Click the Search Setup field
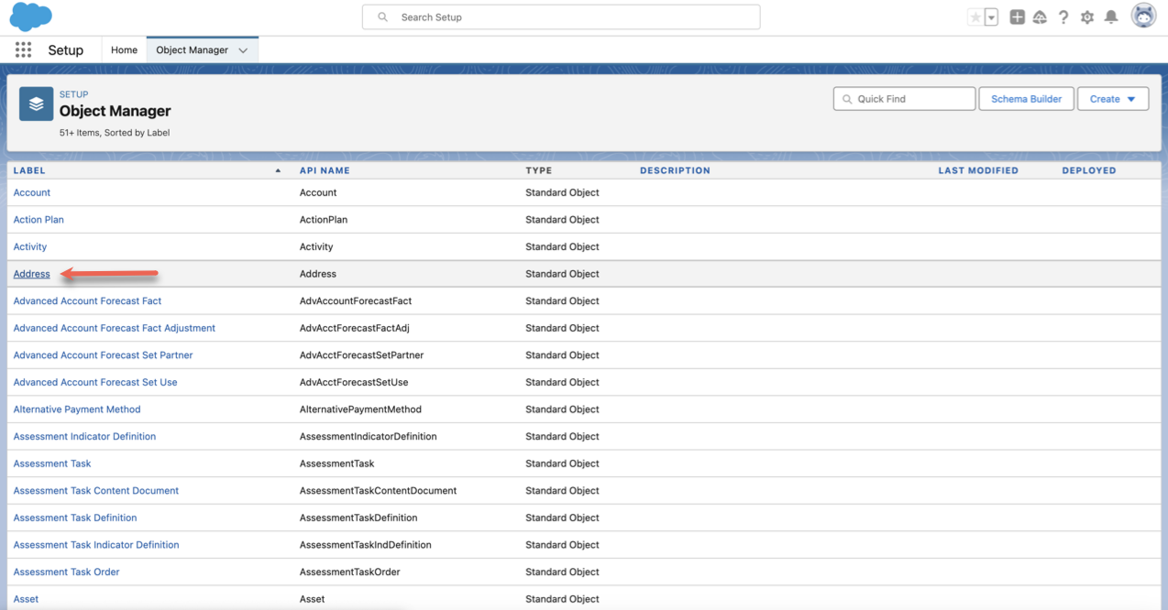Image resolution: width=1168 pixels, height=610 pixels. click(x=561, y=17)
